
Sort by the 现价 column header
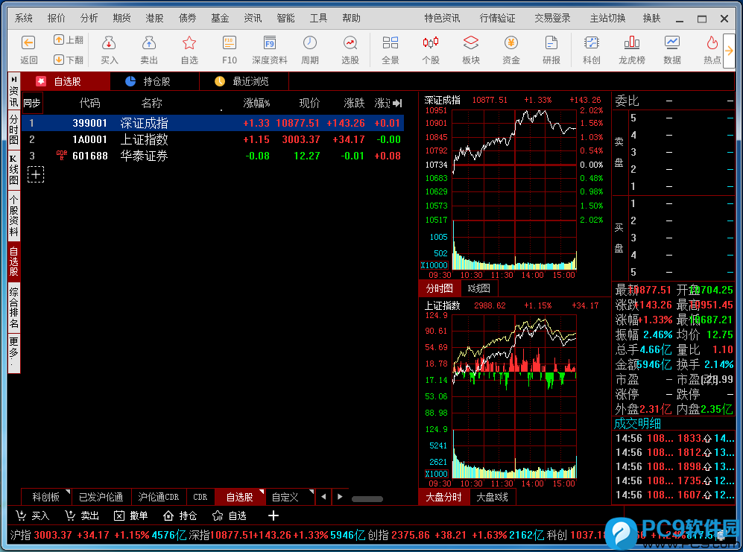click(309, 103)
